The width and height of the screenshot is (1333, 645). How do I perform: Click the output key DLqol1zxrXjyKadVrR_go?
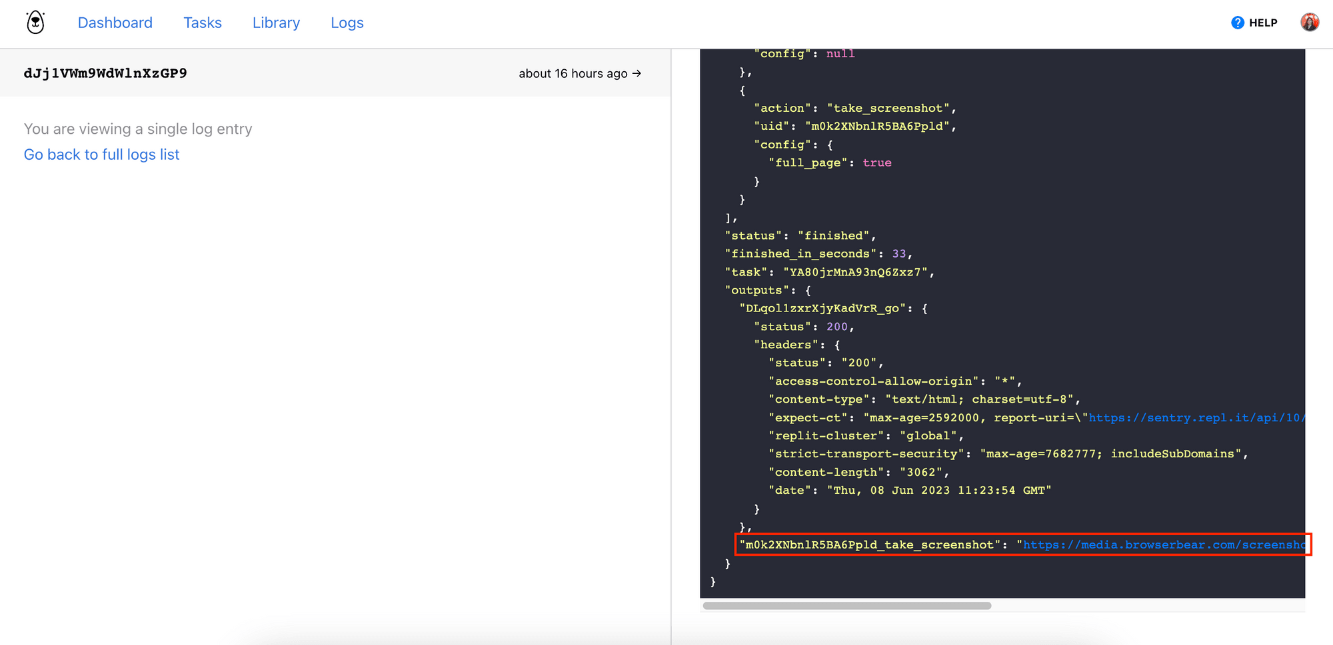(x=822, y=308)
